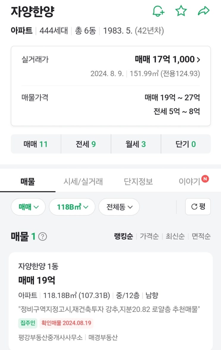Share this listing with arrow icon

(x=204, y=11)
